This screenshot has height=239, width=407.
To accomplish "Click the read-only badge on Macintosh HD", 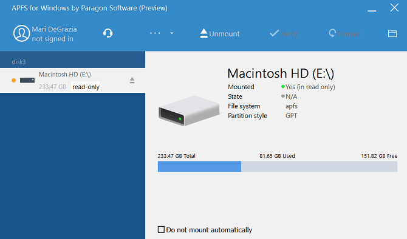I will (86, 87).
